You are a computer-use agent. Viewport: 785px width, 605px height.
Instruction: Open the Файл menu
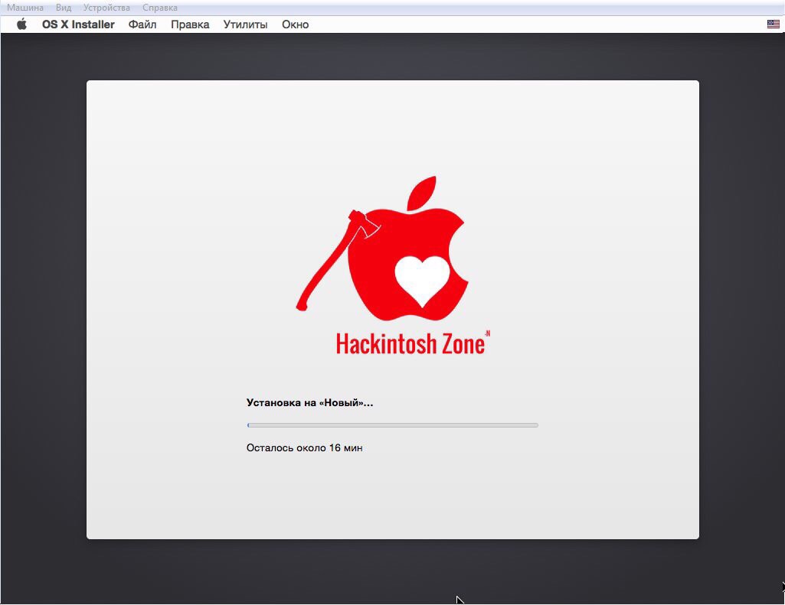[x=142, y=24]
